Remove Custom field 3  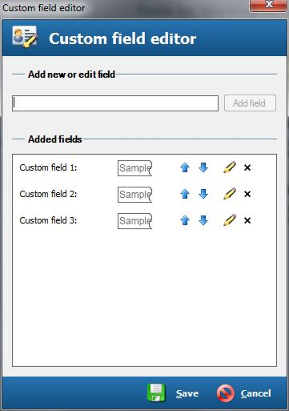(247, 220)
